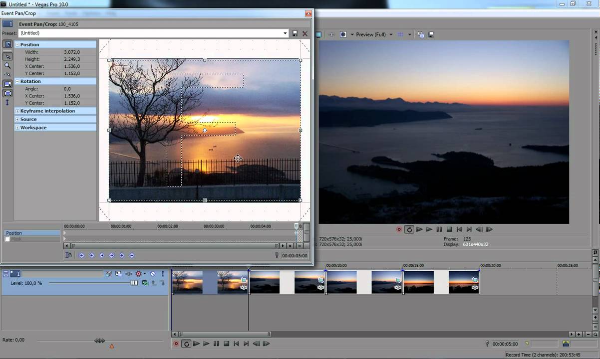Image resolution: width=600 pixels, height=359 pixels.
Task: Select the Rotation Angle value 0,0
Action: click(x=67, y=89)
